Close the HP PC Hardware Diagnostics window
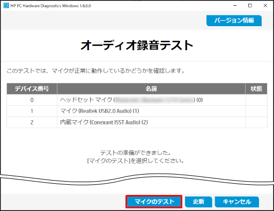Screen dimensions: 274x211 pos(265,6)
